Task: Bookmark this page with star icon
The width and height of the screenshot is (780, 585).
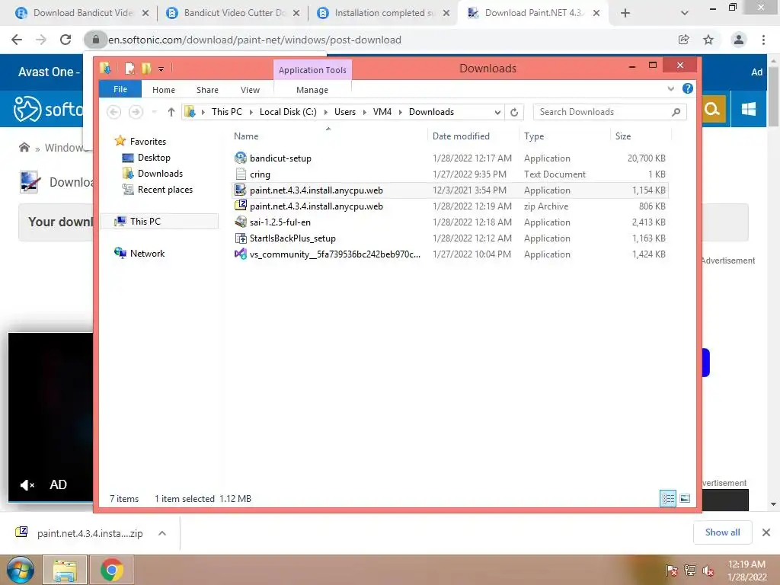Action: click(708, 40)
